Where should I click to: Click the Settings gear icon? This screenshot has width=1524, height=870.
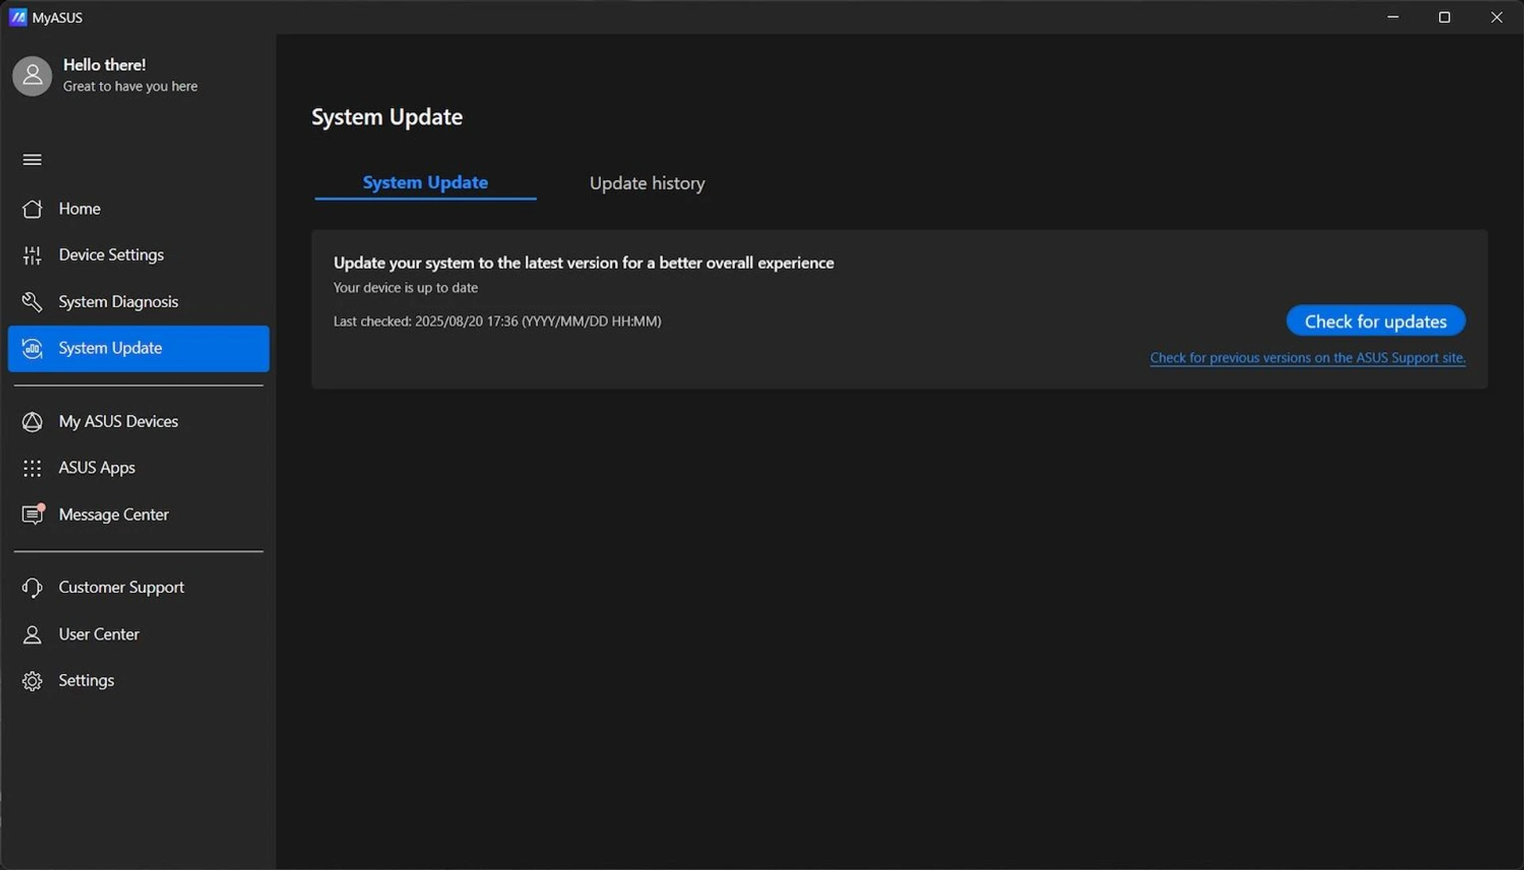coord(33,681)
